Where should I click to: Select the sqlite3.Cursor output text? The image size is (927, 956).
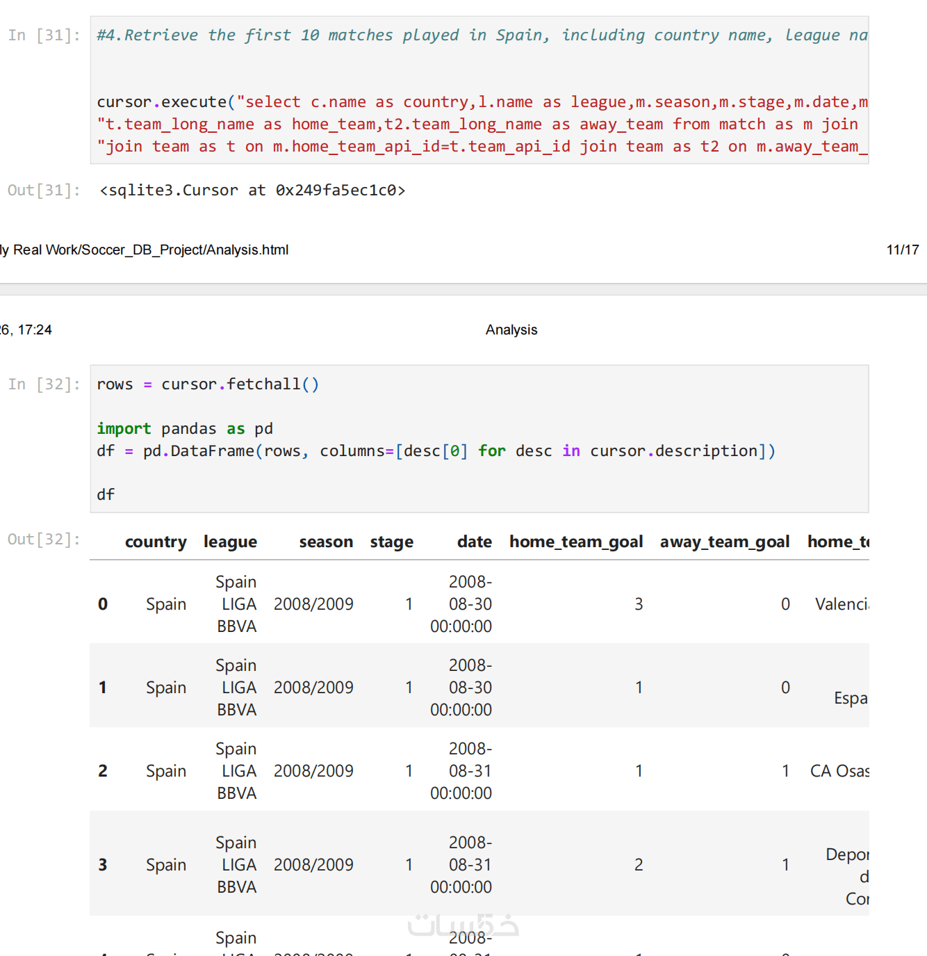click(252, 191)
